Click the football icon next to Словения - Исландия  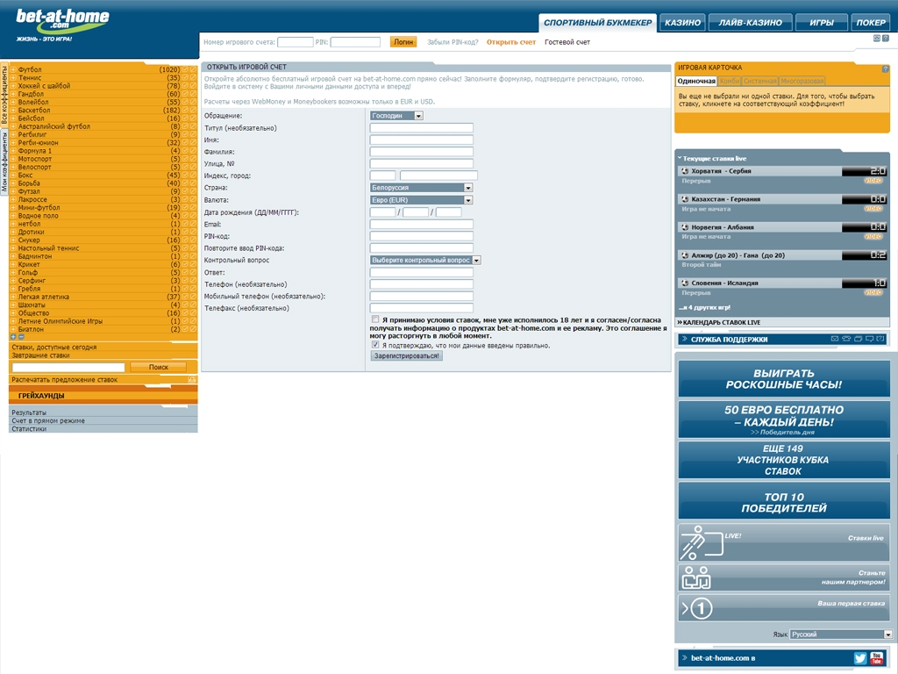coord(684,283)
